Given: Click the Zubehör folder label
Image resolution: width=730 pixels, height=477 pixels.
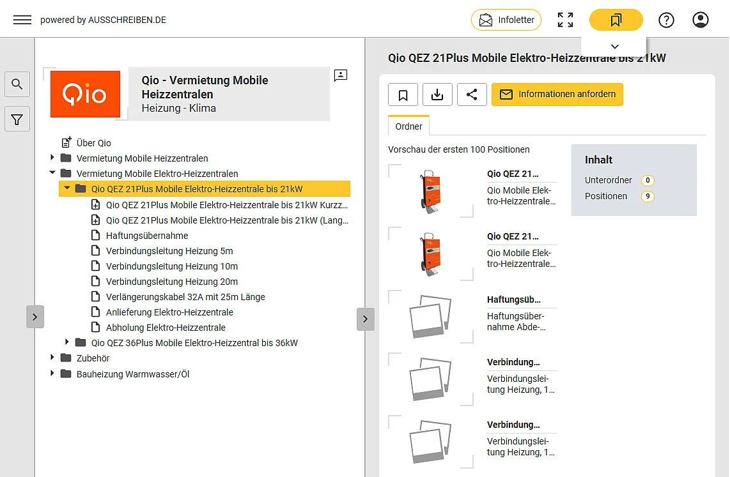Looking at the screenshot, I should 93,358.
